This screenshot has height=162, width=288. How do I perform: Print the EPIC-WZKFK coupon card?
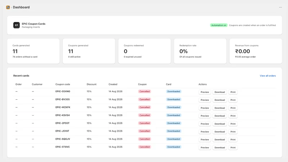233,108
